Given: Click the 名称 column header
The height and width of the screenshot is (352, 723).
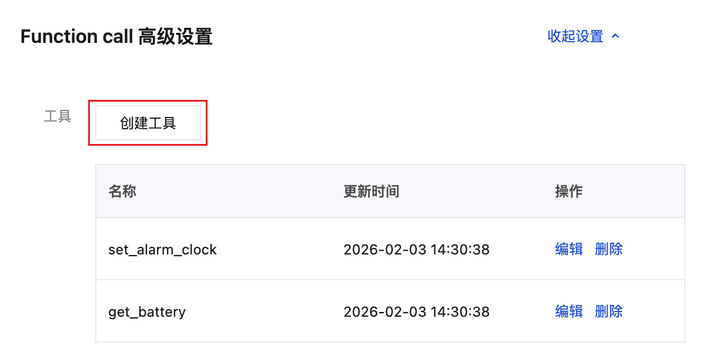Looking at the screenshot, I should coord(122,192).
